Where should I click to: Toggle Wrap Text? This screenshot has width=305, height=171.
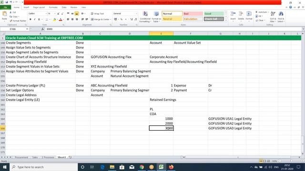click(97, 14)
